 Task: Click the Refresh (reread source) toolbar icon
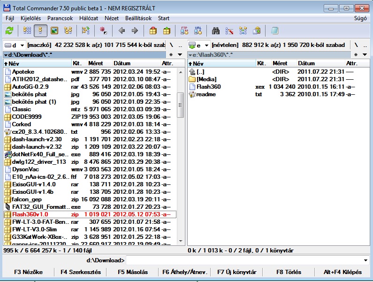tap(9, 31)
